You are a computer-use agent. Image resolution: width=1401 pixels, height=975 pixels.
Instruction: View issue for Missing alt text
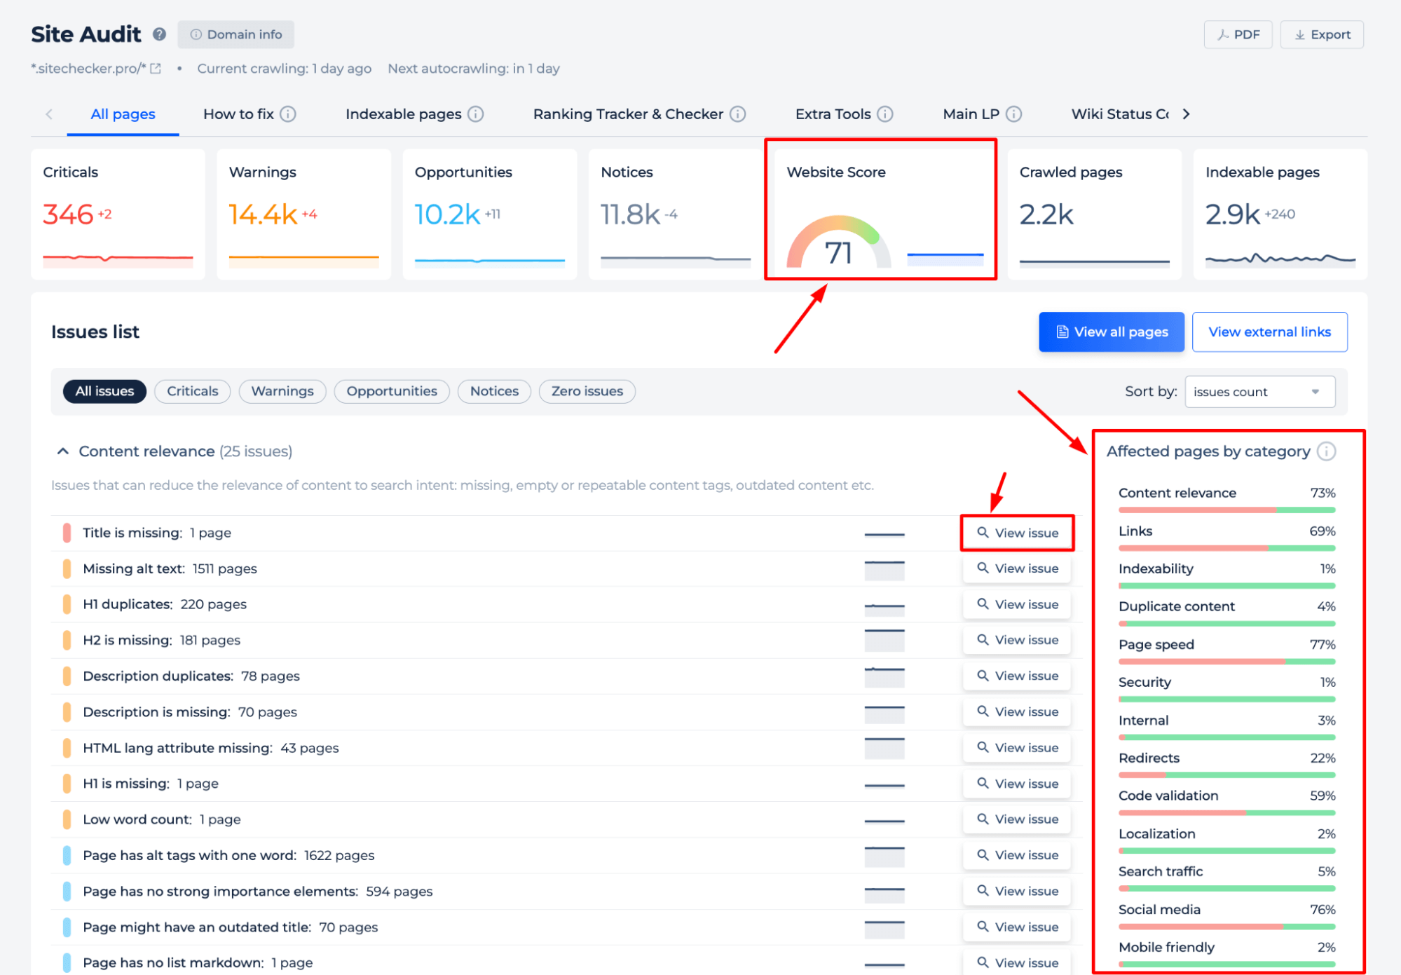tap(1017, 568)
